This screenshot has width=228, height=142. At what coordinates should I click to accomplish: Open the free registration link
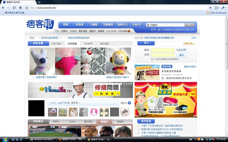pyautogui.click(x=188, y=44)
